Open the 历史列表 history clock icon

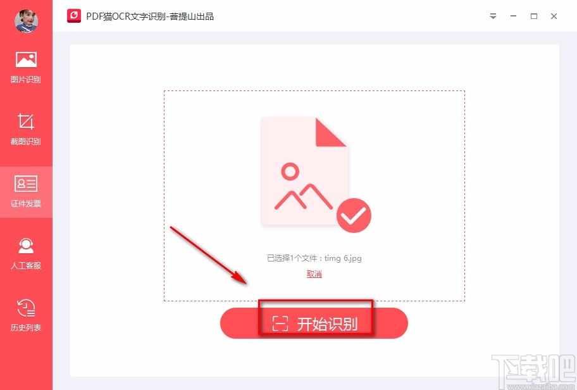coord(26,308)
